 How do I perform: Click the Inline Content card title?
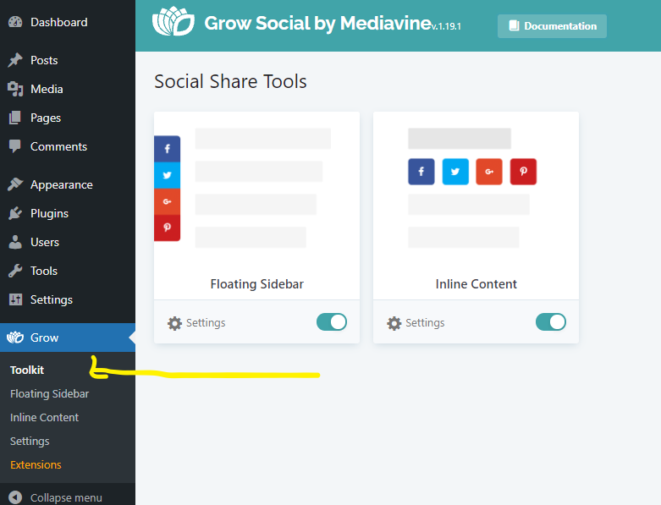tap(476, 284)
